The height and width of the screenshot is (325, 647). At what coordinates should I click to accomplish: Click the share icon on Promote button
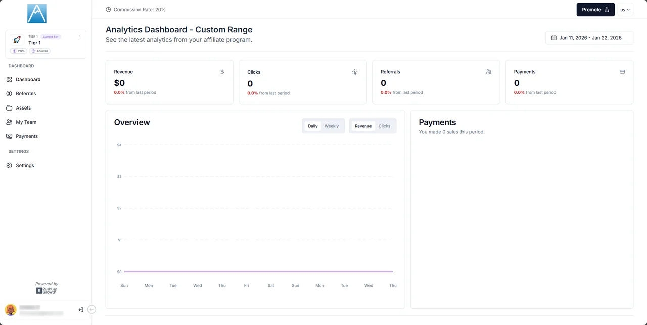click(x=607, y=10)
